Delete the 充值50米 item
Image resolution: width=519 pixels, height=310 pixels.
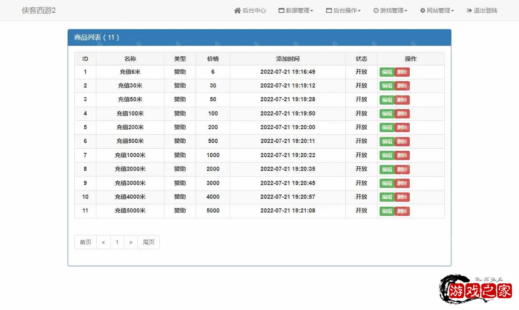coord(402,100)
